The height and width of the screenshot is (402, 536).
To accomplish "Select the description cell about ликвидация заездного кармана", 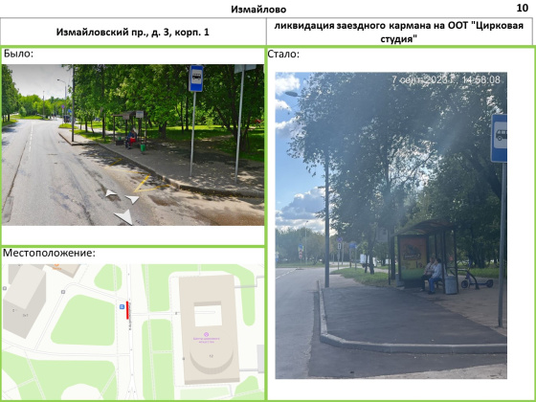I will click(x=399, y=33).
